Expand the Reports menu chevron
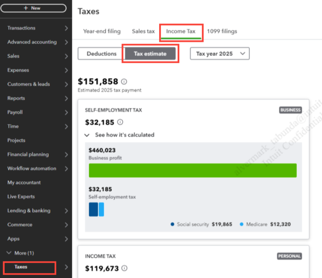Screen dimensions: 322x278 (x=66, y=98)
